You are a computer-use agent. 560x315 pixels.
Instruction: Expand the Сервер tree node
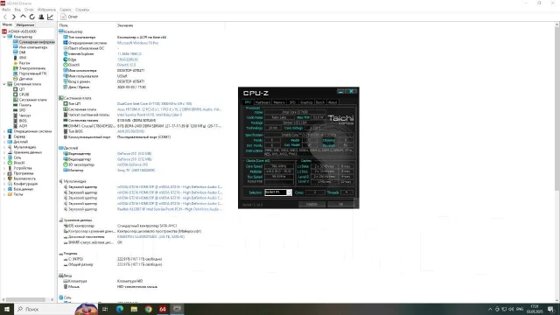tap(4, 136)
